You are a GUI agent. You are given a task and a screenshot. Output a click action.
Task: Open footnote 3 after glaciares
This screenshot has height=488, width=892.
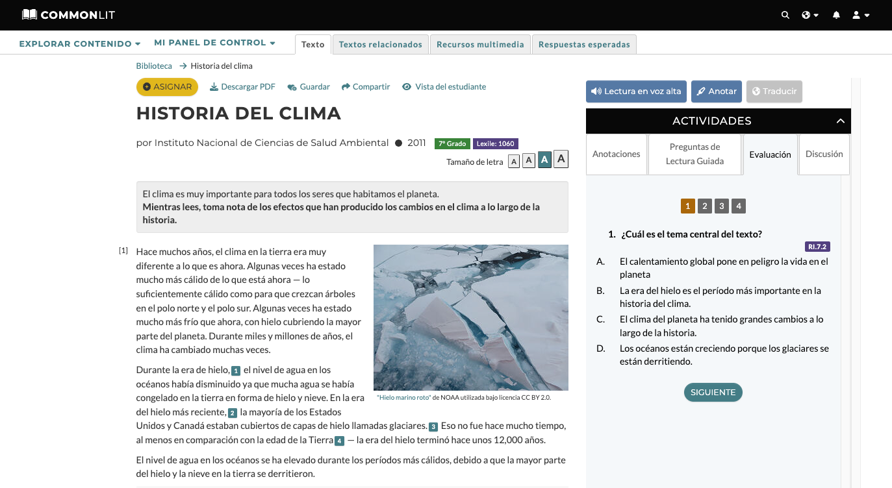tap(433, 426)
